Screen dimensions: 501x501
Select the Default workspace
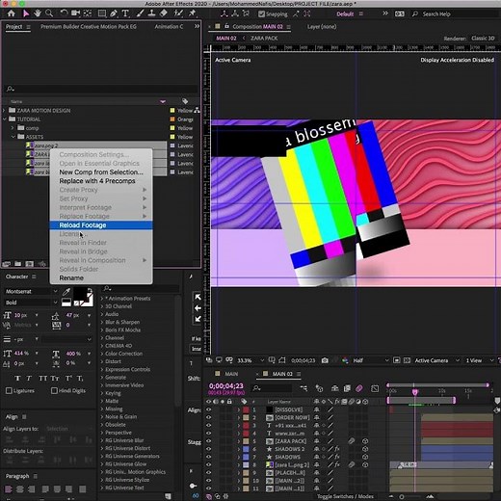click(x=345, y=13)
